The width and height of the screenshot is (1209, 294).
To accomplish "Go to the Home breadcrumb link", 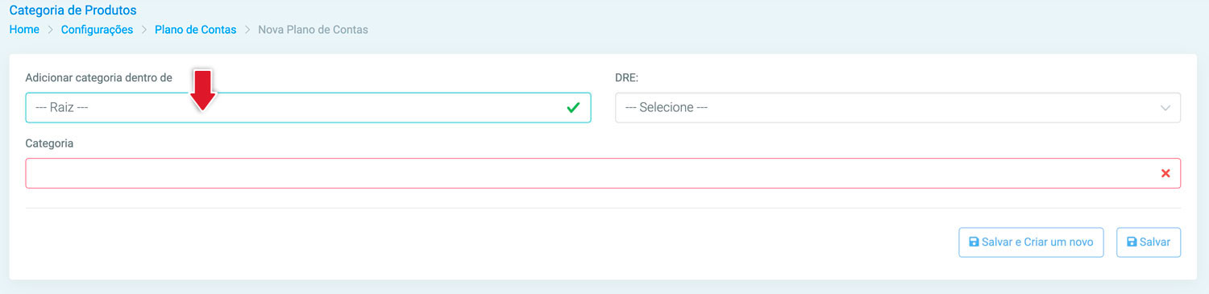I will click(24, 30).
